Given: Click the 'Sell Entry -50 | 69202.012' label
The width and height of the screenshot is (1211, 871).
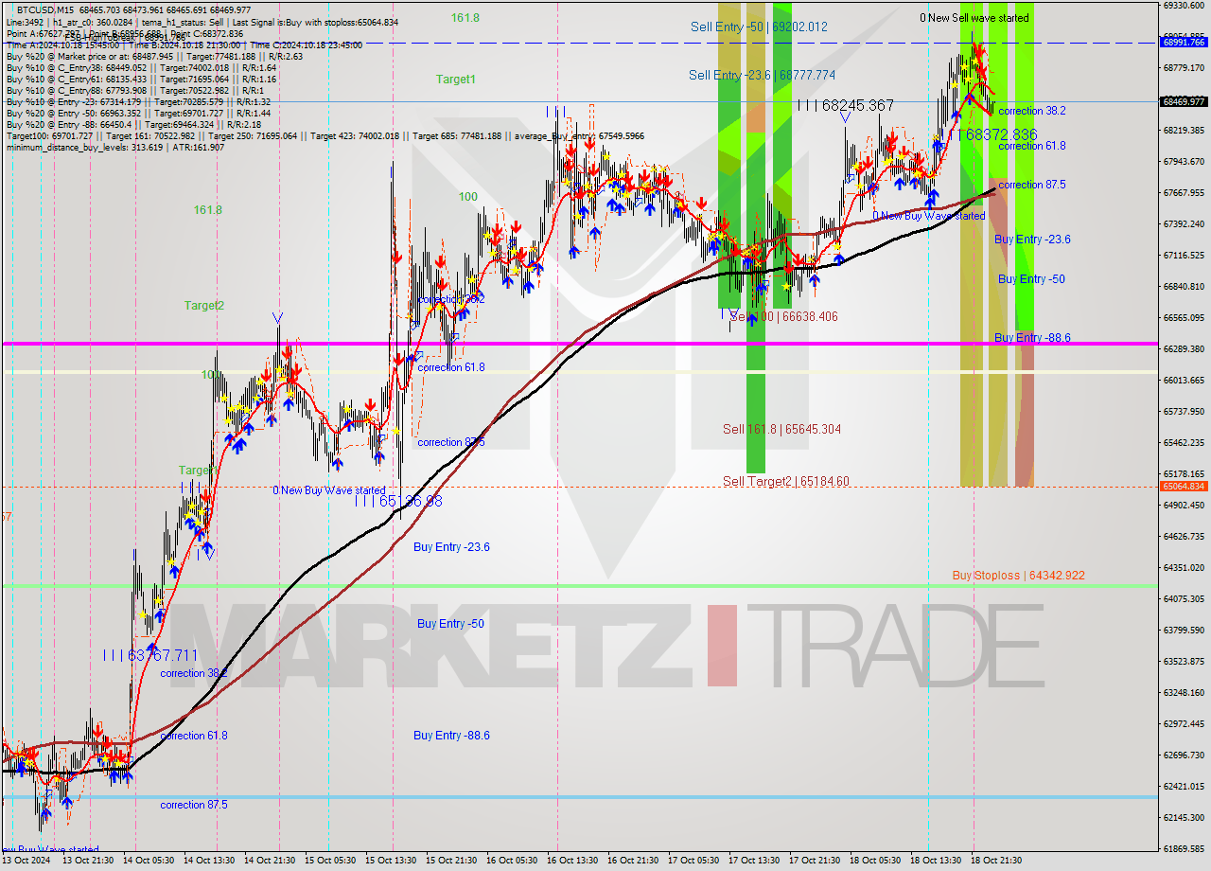Looking at the screenshot, I should [759, 27].
